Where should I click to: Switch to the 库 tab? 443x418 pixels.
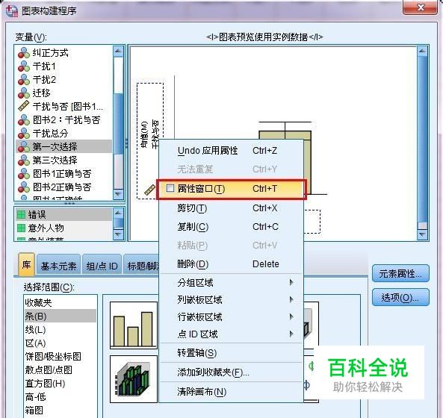(x=27, y=264)
